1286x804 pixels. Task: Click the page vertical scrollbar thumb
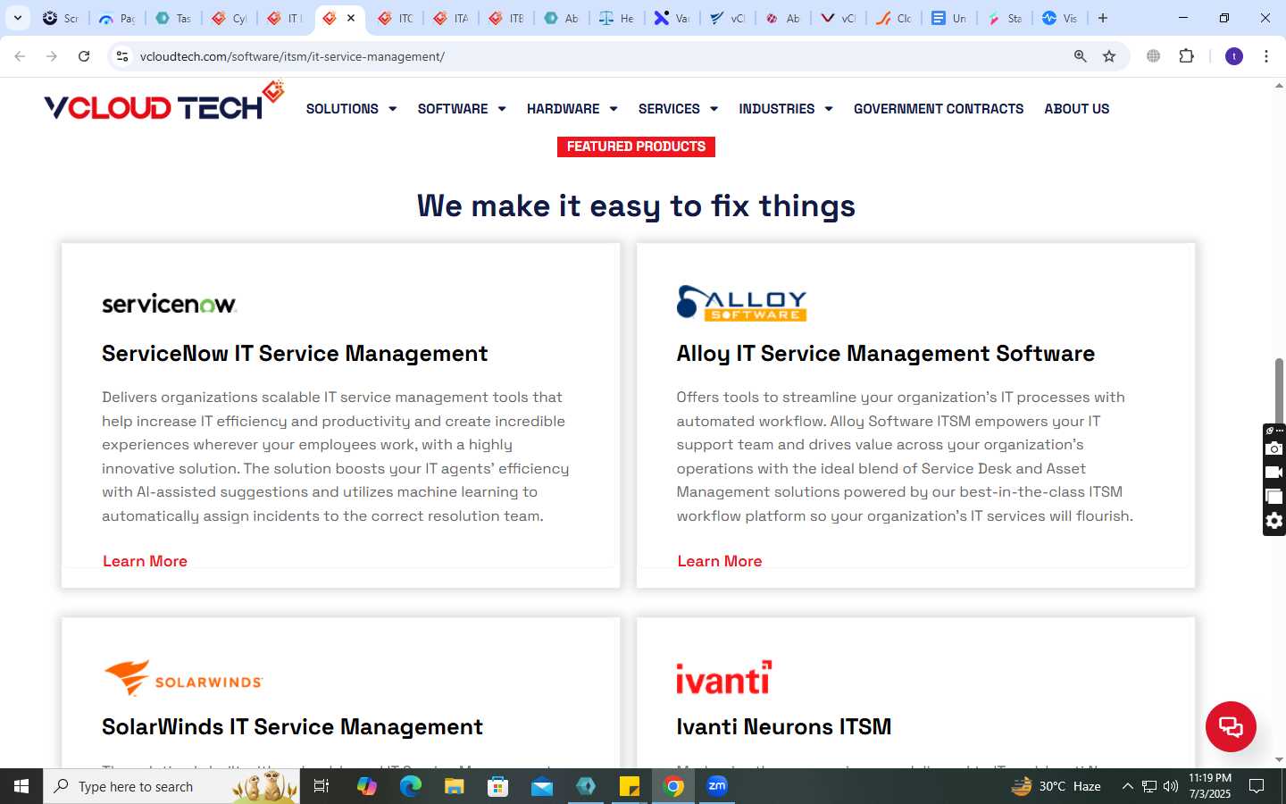[x=1279, y=390]
